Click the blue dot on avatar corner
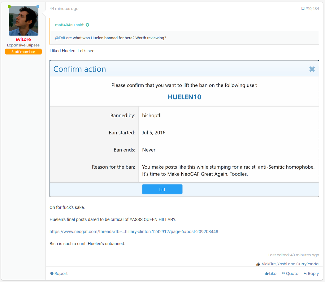The height and width of the screenshot is (282, 325). [38, 7]
